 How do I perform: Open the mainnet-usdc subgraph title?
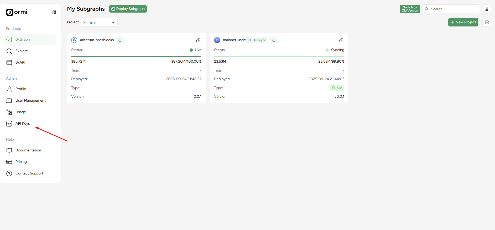(234, 40)
